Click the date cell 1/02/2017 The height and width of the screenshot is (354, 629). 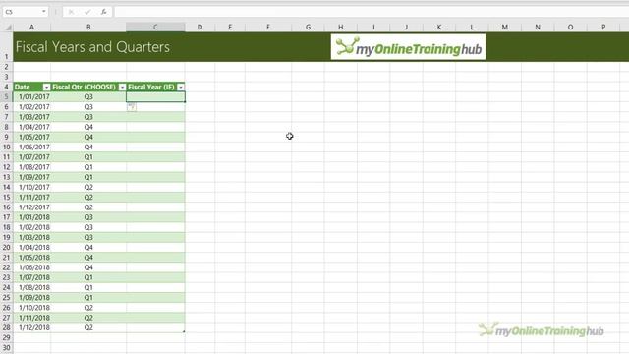point(32,107)
